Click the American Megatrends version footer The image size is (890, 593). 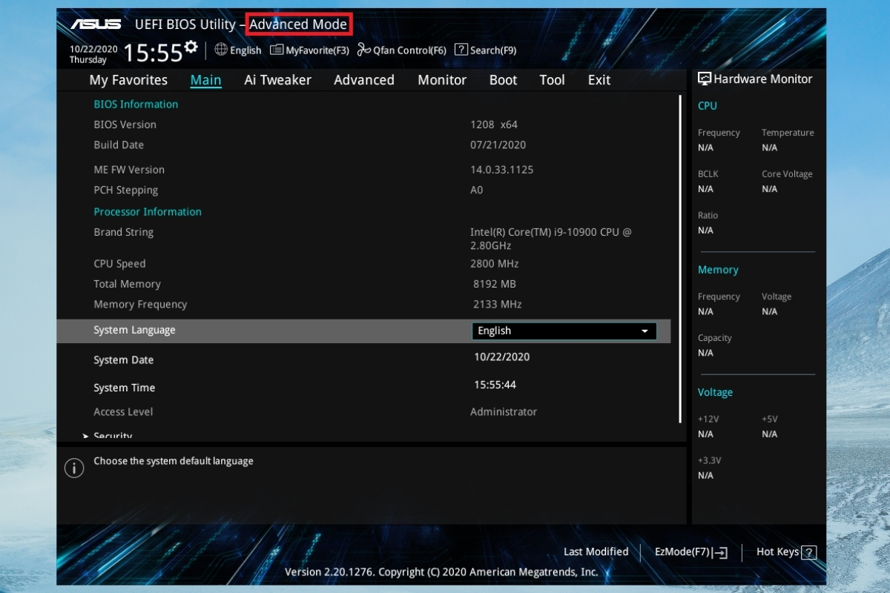coord(441,572)
